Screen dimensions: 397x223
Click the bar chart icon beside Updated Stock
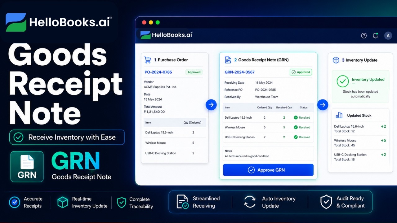point(339,115)
